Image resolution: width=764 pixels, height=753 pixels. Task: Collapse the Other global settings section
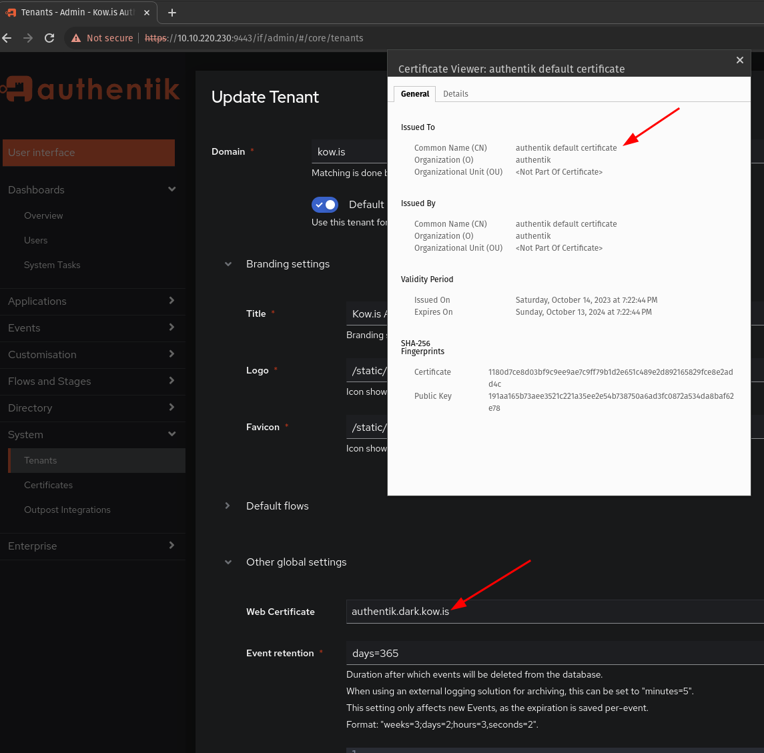pyautogui.click(x=228, y=562)
